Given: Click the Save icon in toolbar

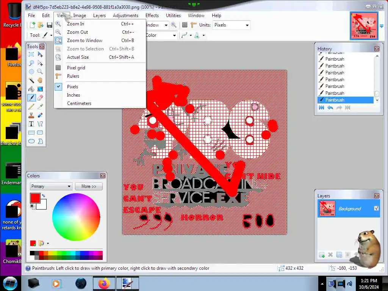Looking at the screenshot, I should (50, 25).
